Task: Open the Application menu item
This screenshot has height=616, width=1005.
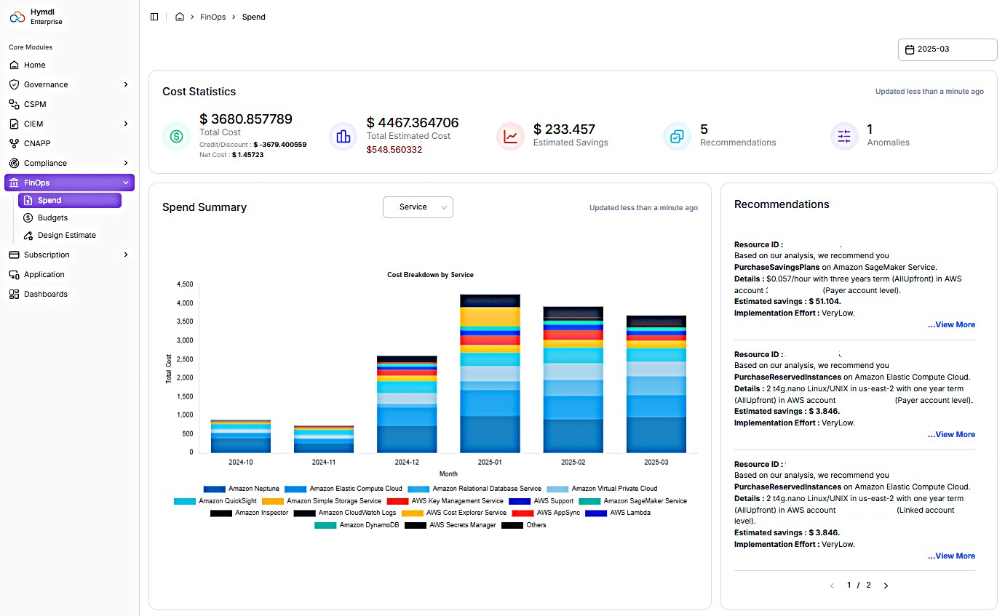Action: click(x=70, y=274)
